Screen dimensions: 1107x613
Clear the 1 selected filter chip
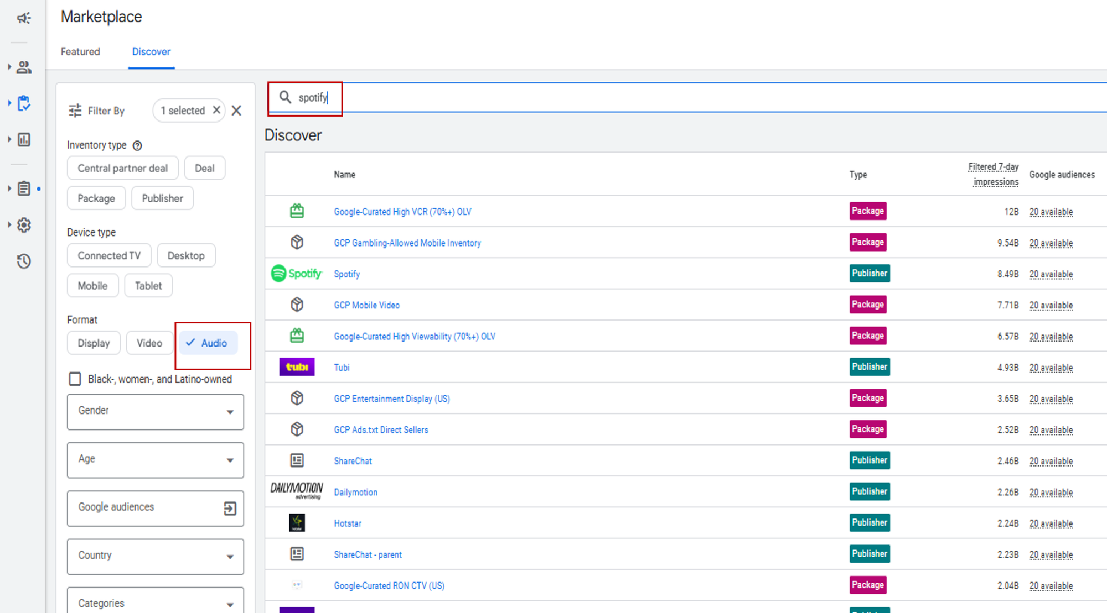(216, 110)
